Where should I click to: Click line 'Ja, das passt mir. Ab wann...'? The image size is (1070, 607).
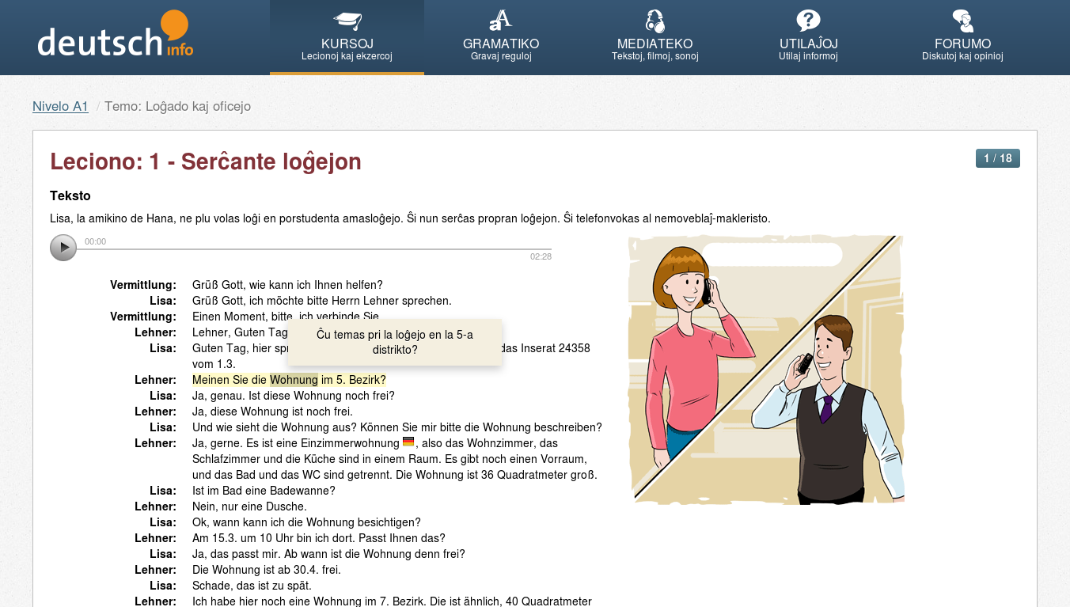click(x=328, y=554)
